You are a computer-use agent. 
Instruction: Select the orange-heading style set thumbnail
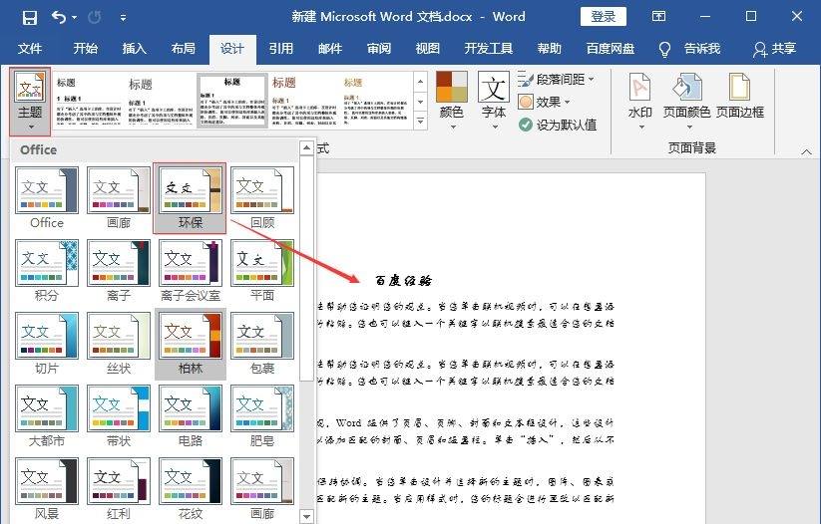point(376,101)
